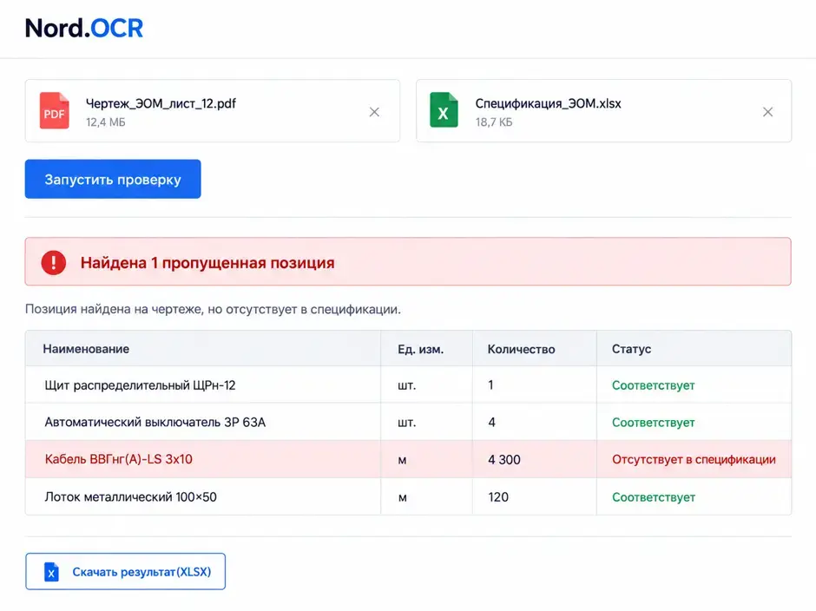816x611 pixels.
Task: Click quantity 1 in the Щит распределительный row
Action: pyautogui.click(x=490, y=384)
